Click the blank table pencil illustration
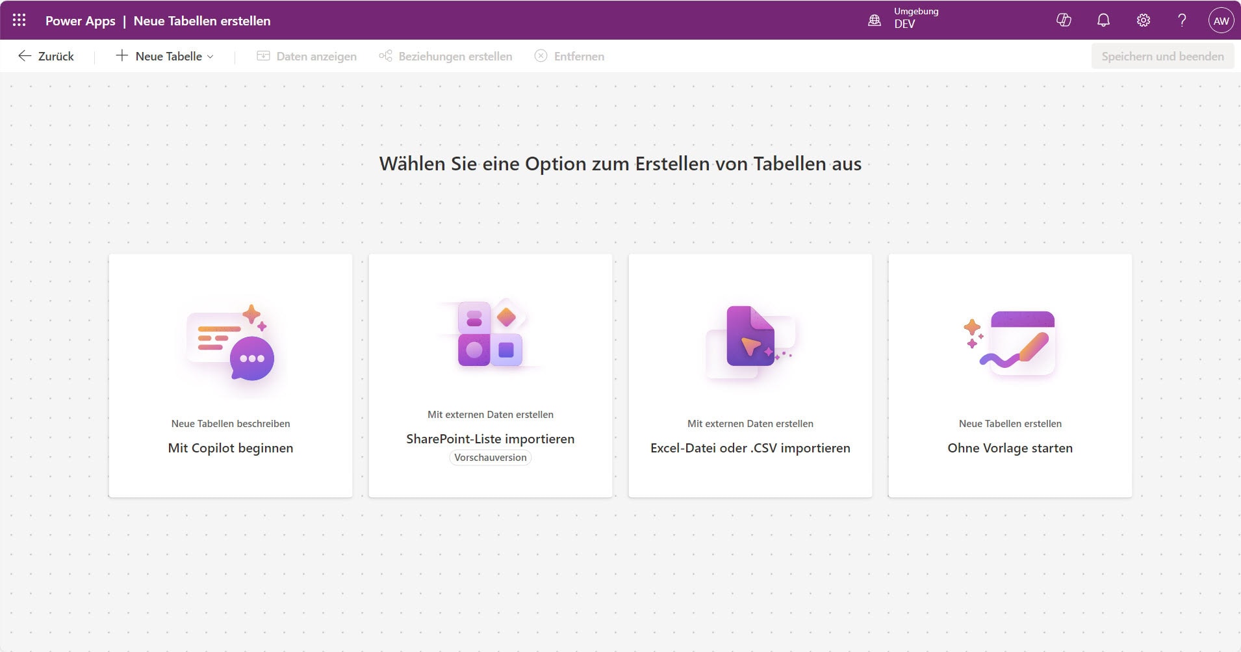1241x652 pixels. click(1010, 345)
